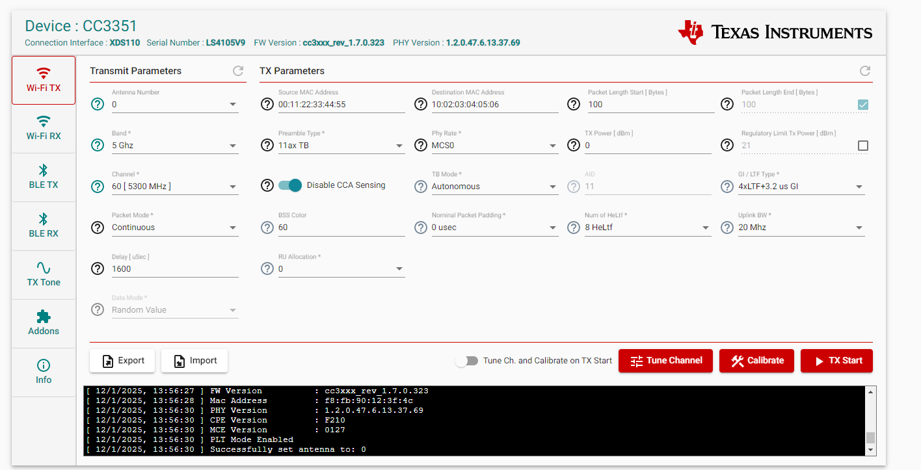Switch to the Wi-Fi RX tab
Screen dimensions: 921x470
click(44, 129)
